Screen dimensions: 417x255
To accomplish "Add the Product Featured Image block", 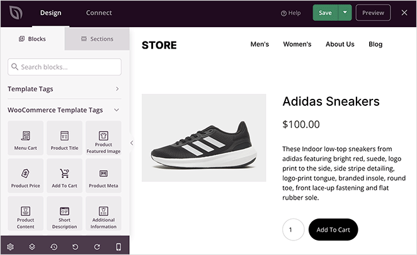I will (103, 138).
